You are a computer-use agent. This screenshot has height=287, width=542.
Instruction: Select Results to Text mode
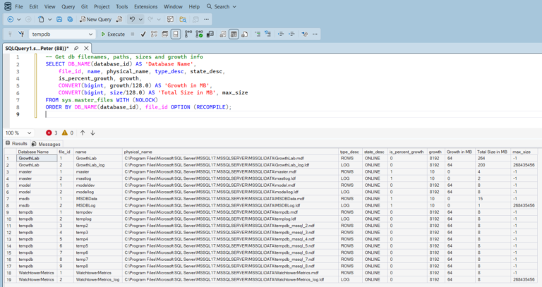tap(223, 34)
